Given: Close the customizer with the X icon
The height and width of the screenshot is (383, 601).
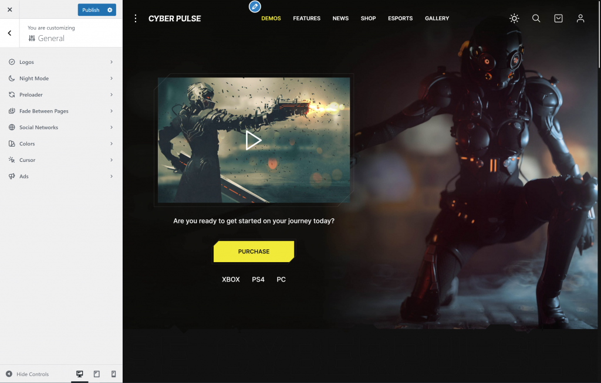Looking at the screenshot, I should (x=9, y=9).
